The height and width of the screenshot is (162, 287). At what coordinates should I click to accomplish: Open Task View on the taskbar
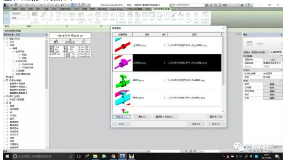[x=79, y=156]
